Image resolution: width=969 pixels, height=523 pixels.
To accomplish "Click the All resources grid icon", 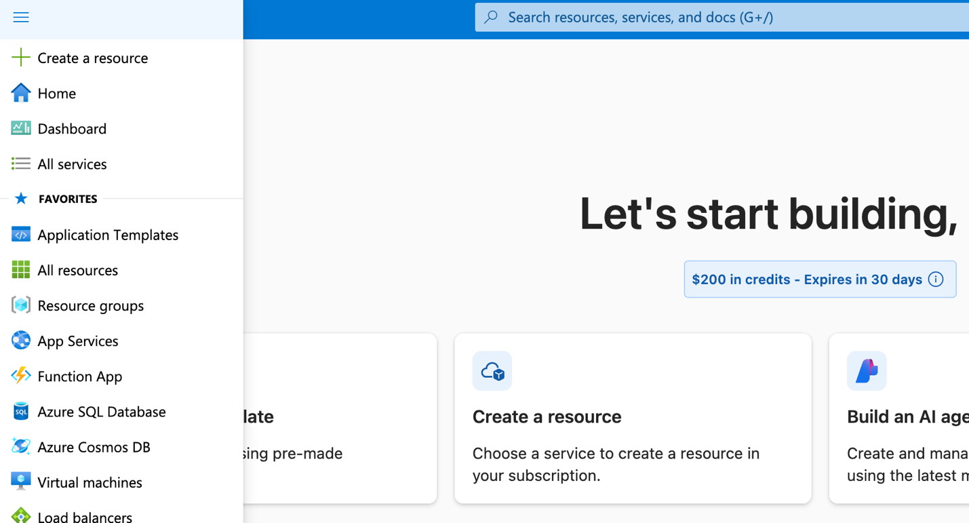I will tap(20, 270).
